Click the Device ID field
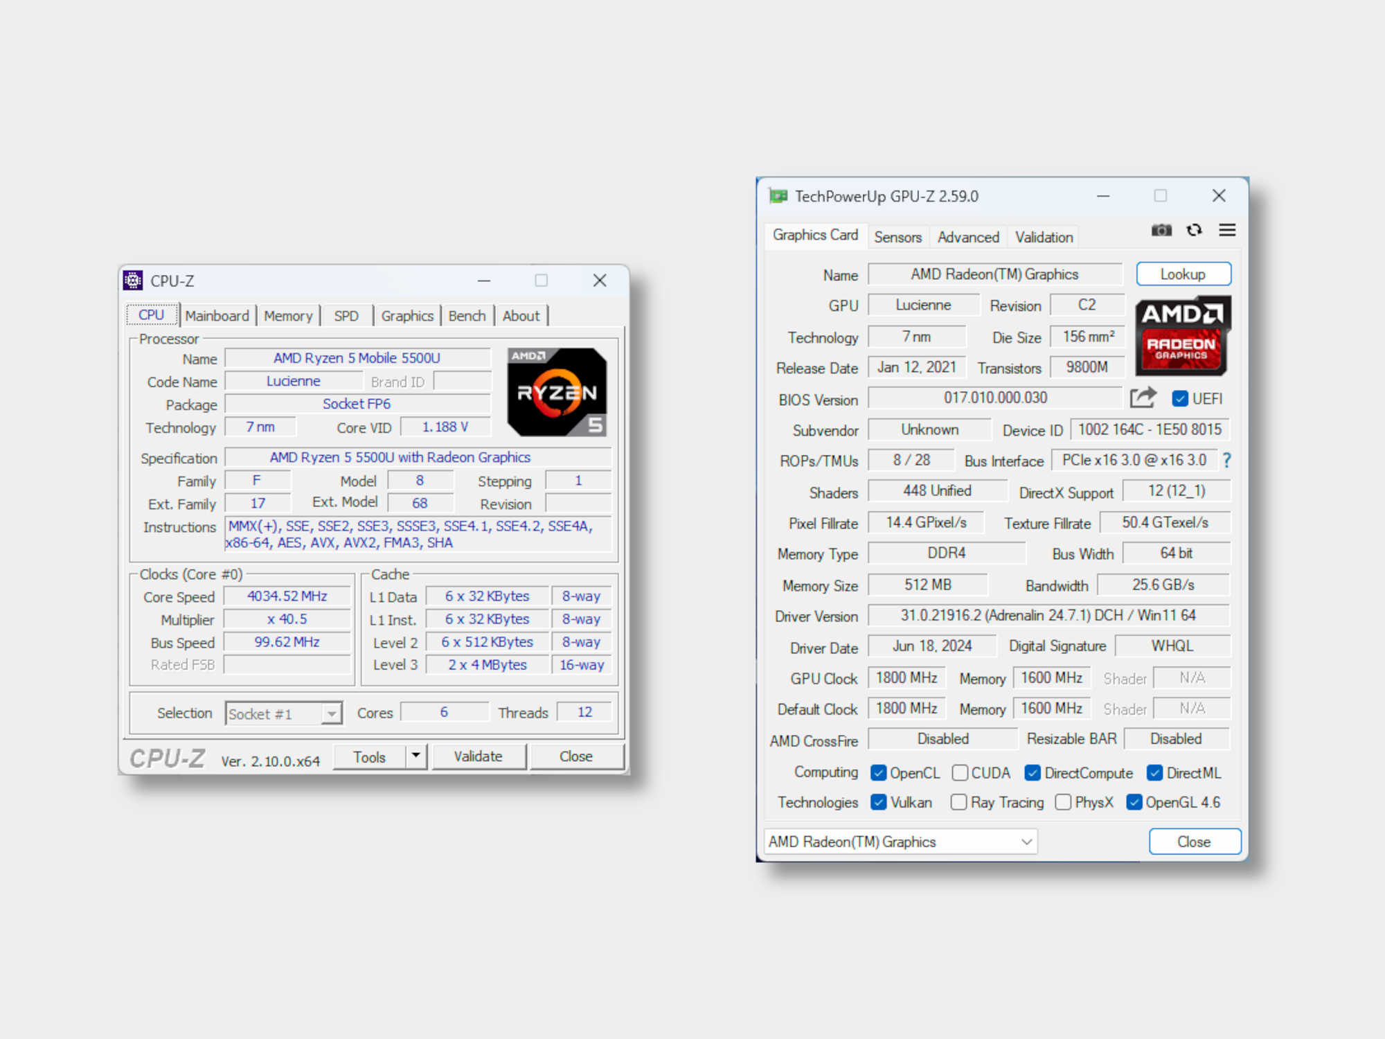Viewport: 1385px width, 1039px height. pos(1150,429)
